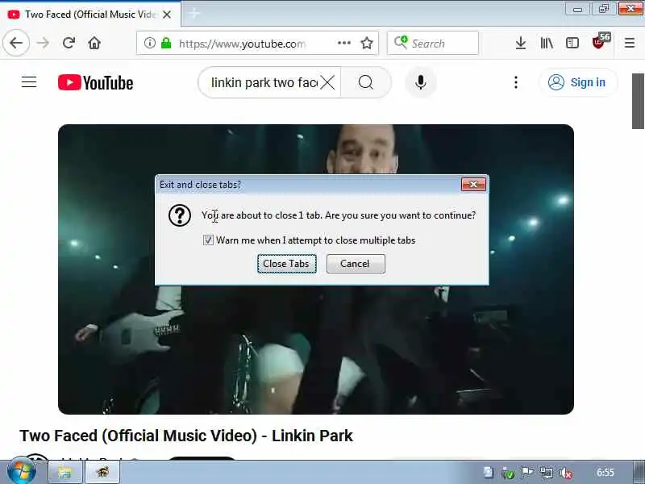The width and height of the screenshot is (645, 484).
Task: Click the taskbar clock showing 6:55
Action: coord(605,473)
